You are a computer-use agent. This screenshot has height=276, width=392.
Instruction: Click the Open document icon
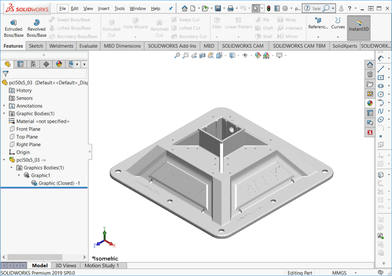(205, 8)
